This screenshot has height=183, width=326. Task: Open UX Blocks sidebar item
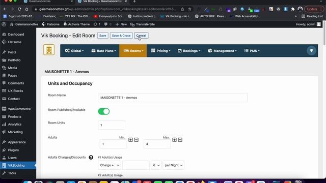[x=15, y=91]
